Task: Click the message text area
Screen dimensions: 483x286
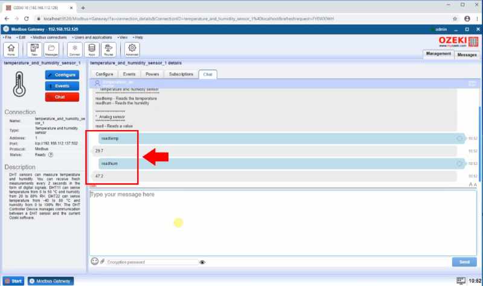Action: click(283, 223)
